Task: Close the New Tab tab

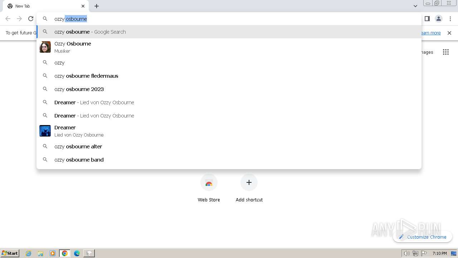Action: [x=83, y=6]
